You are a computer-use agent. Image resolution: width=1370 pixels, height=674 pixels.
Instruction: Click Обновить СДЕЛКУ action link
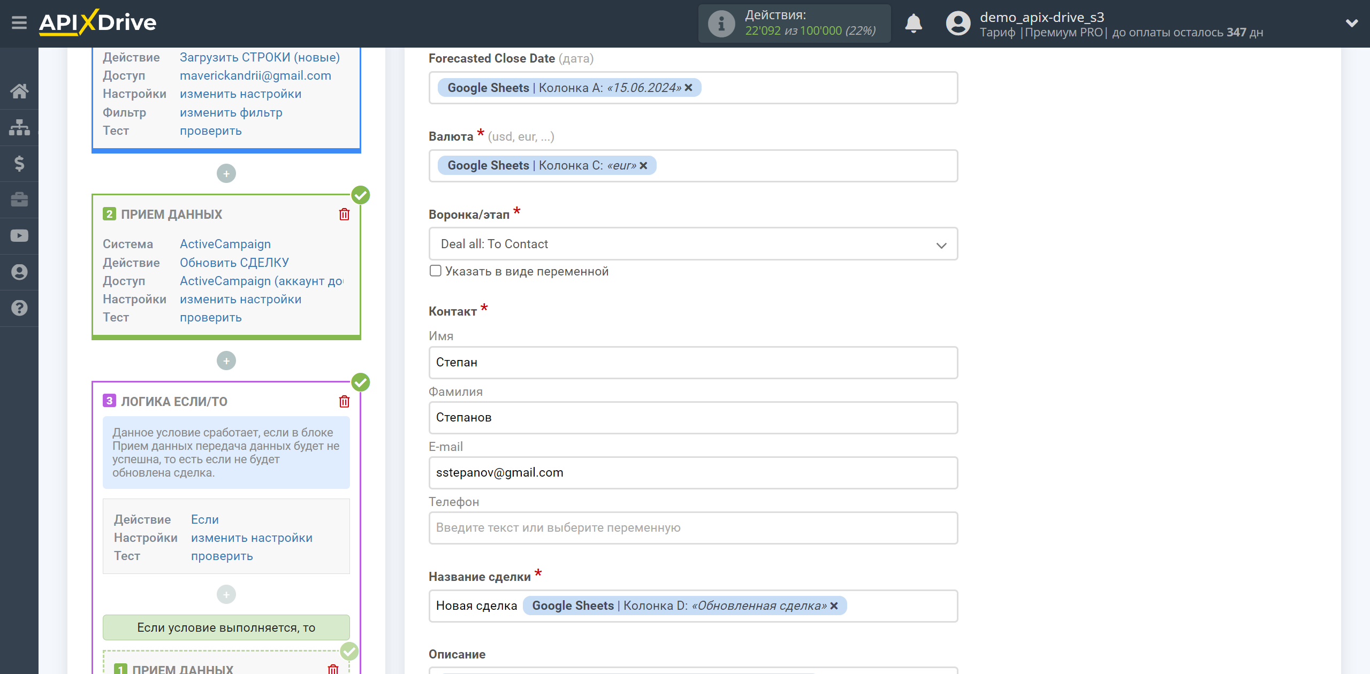coord(234,263)
